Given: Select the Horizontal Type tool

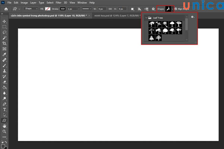Looking at the screenshot, I should [4, 110].
